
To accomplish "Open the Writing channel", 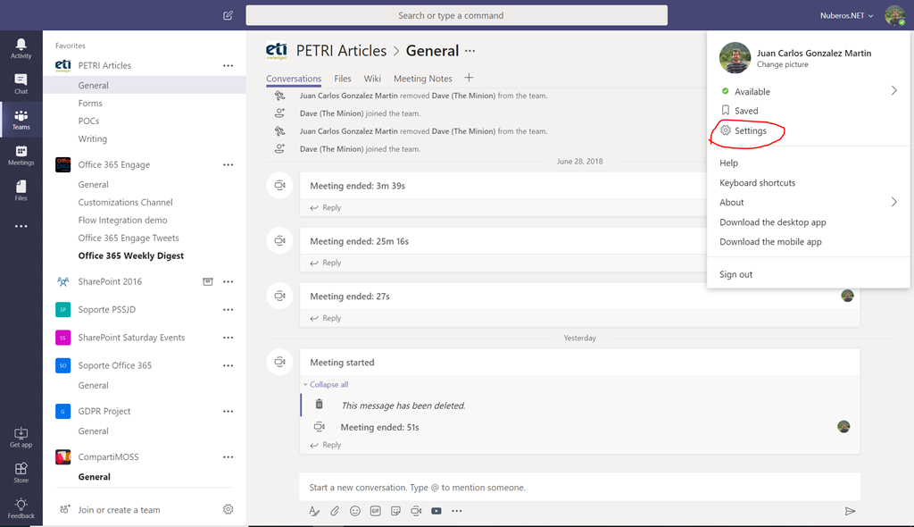I will click(92, 139).
